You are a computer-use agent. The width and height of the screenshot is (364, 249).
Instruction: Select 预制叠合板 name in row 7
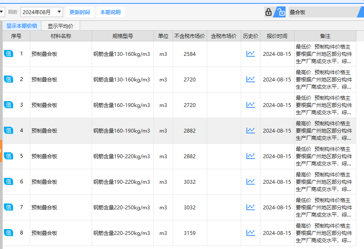click(x=44, y=207)
